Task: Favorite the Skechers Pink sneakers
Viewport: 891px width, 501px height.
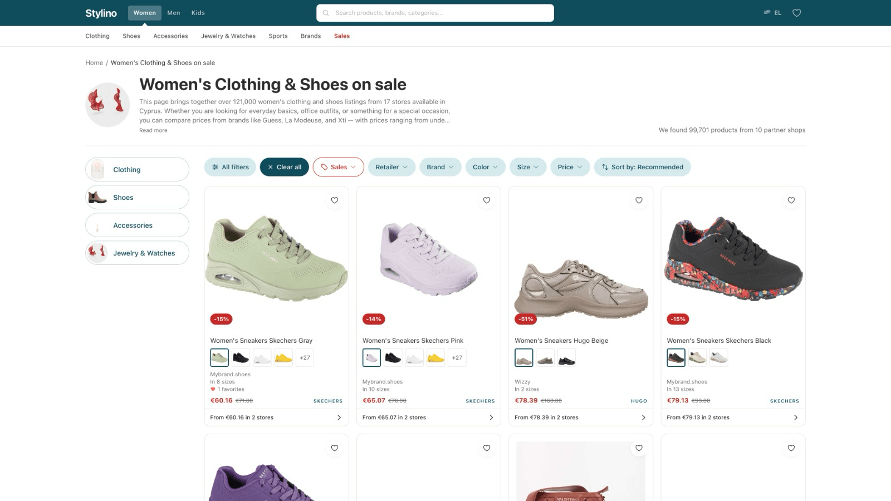Action: (x=487, y=200)
